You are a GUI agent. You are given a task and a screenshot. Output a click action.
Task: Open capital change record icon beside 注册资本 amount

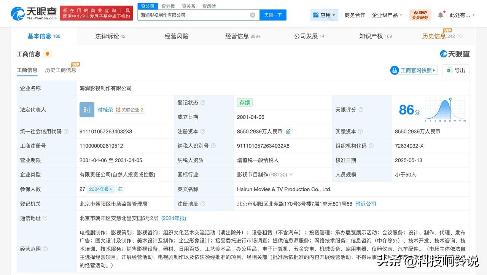pos(288,131)
